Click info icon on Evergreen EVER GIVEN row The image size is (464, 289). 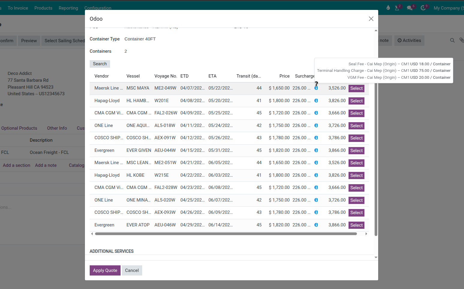tap(316, 150)
